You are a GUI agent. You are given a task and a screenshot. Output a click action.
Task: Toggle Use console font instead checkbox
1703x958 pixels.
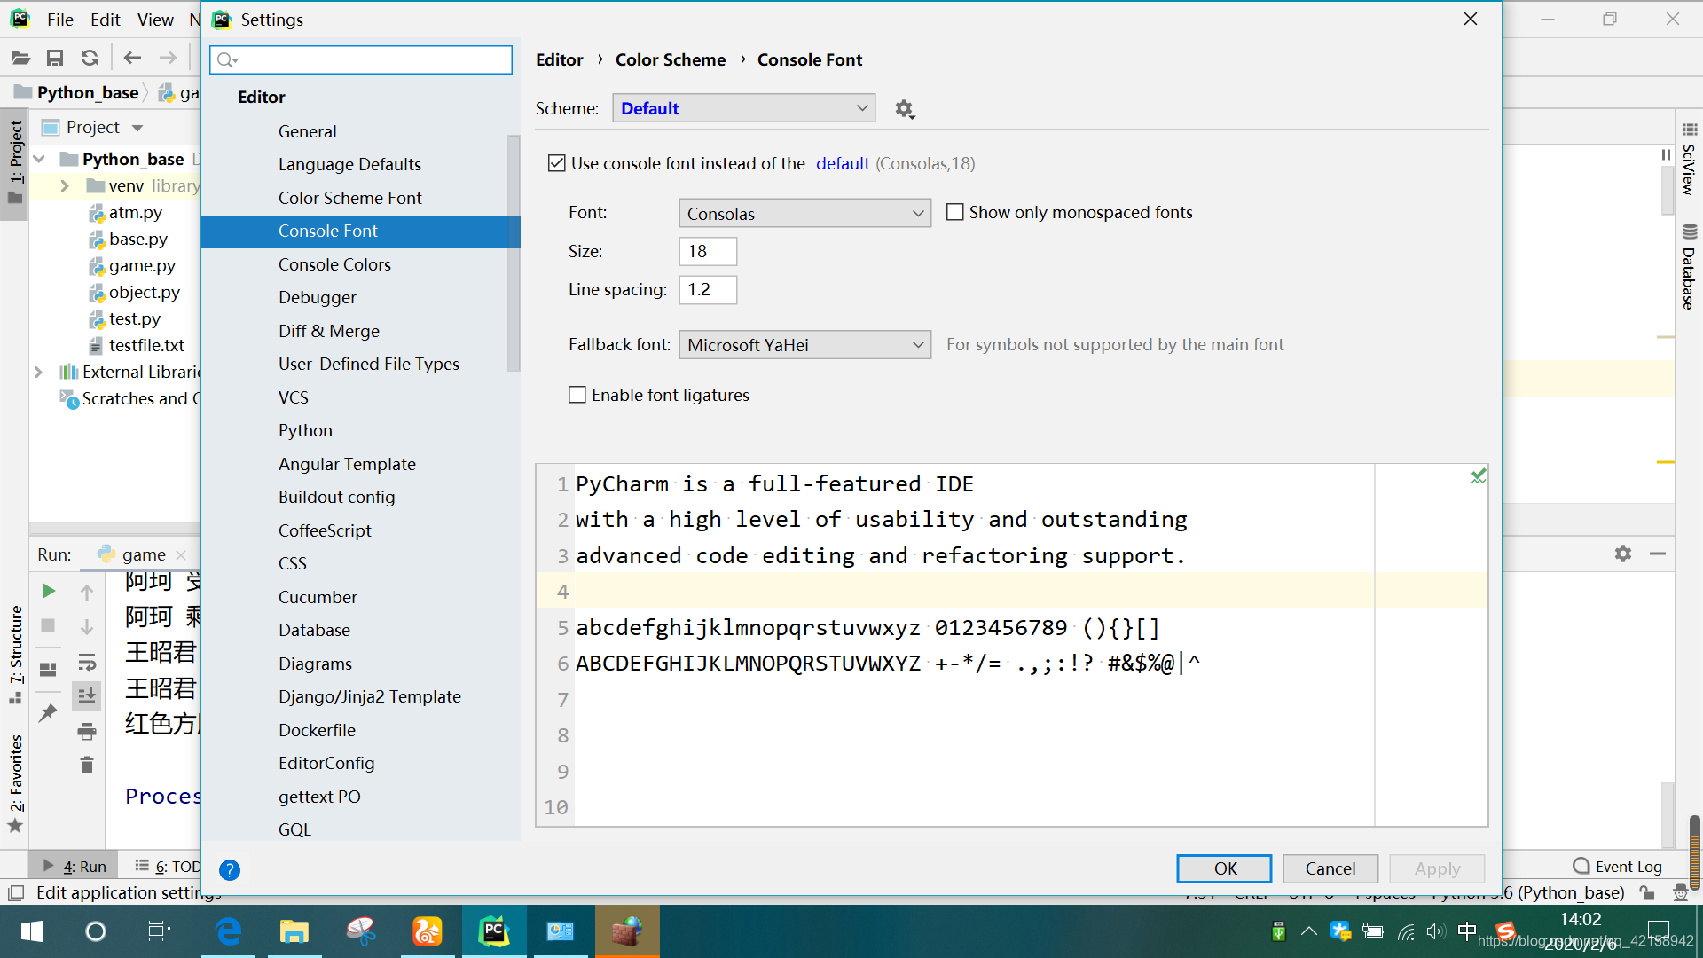click(557, 162)
